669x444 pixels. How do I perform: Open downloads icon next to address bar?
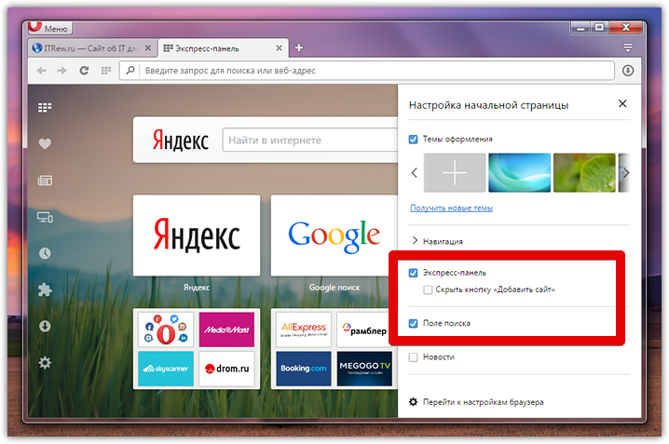pos(628,71)
